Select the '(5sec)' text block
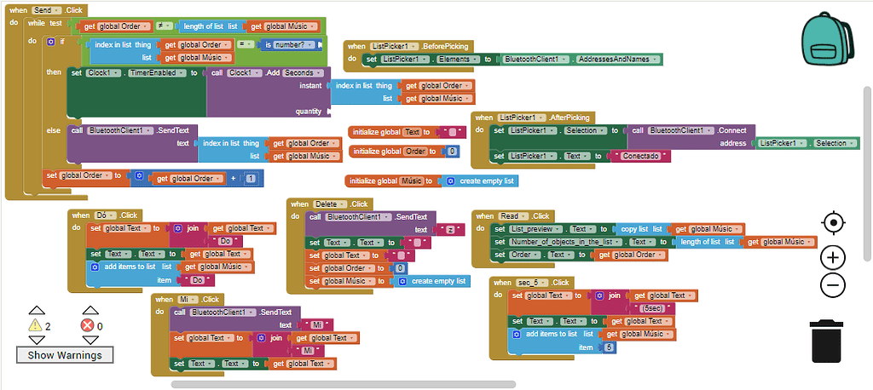873x390 pixels. point(651,308)
